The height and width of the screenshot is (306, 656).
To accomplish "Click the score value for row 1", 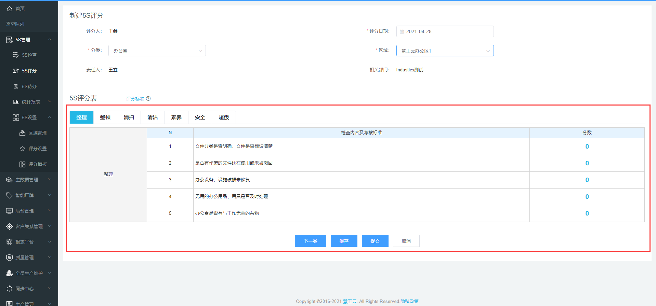I will 587,147.
